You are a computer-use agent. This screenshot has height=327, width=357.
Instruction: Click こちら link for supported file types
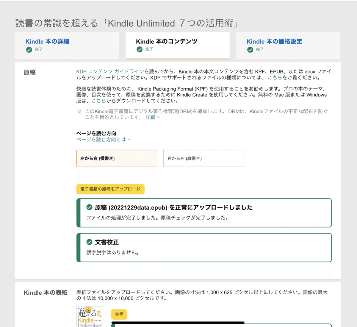pos(275,78)
